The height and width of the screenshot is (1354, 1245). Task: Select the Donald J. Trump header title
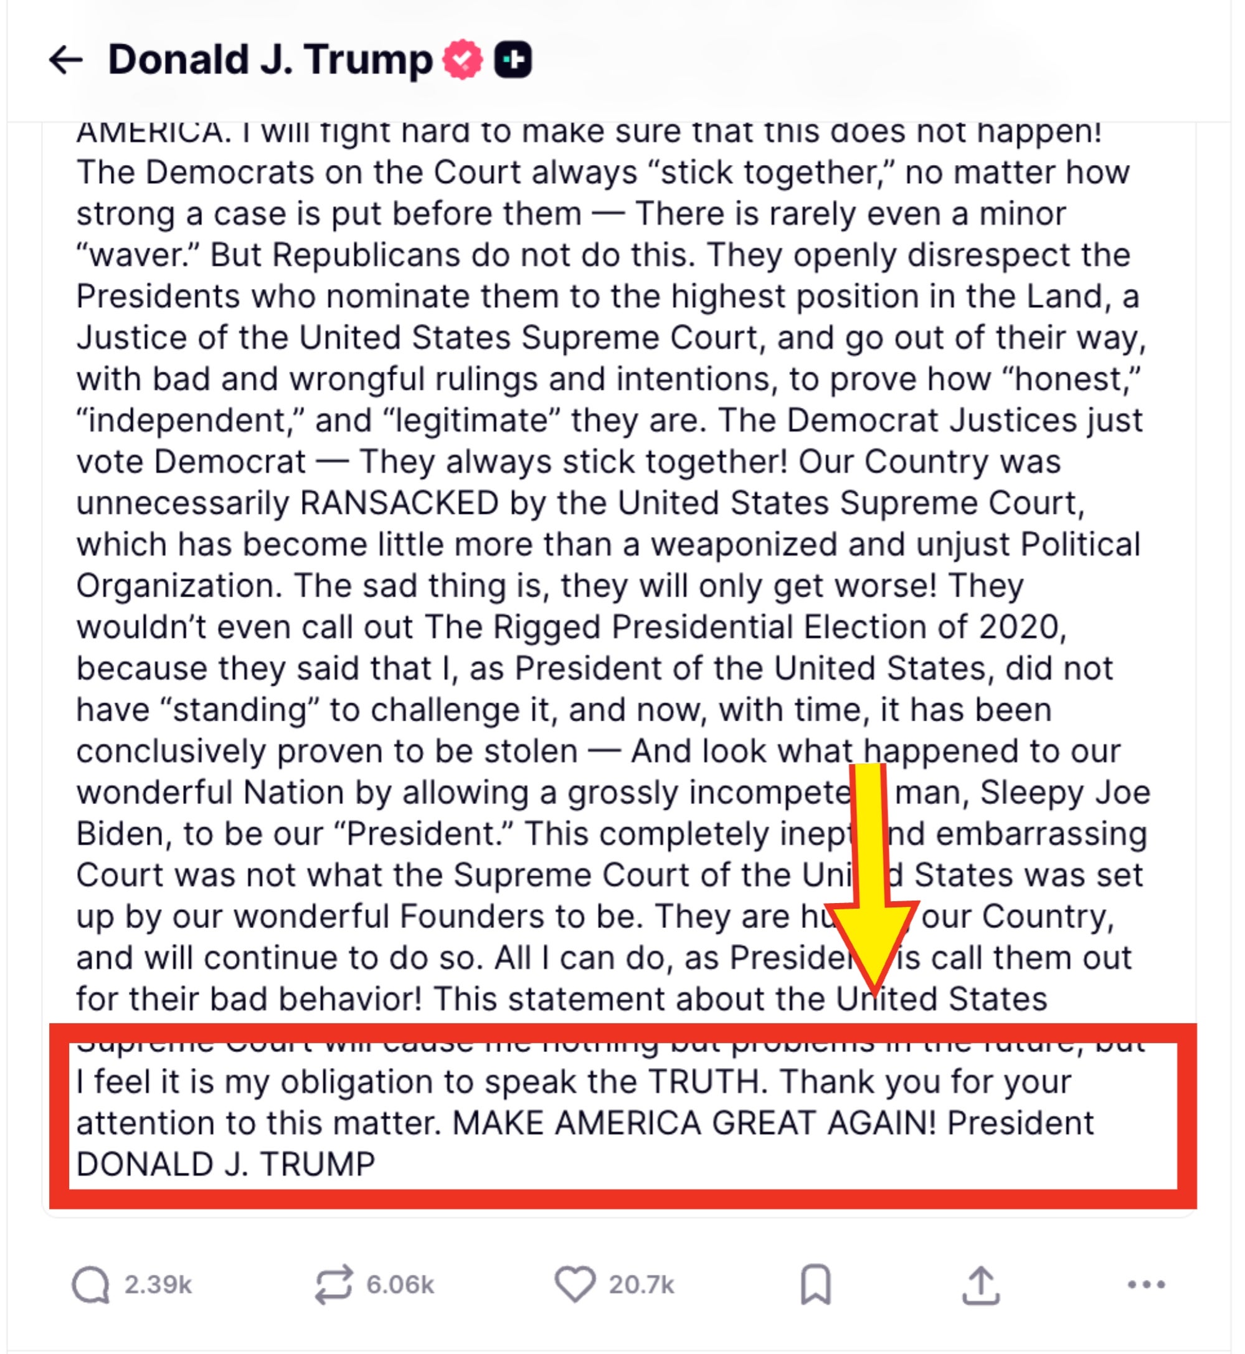[270, 60]
